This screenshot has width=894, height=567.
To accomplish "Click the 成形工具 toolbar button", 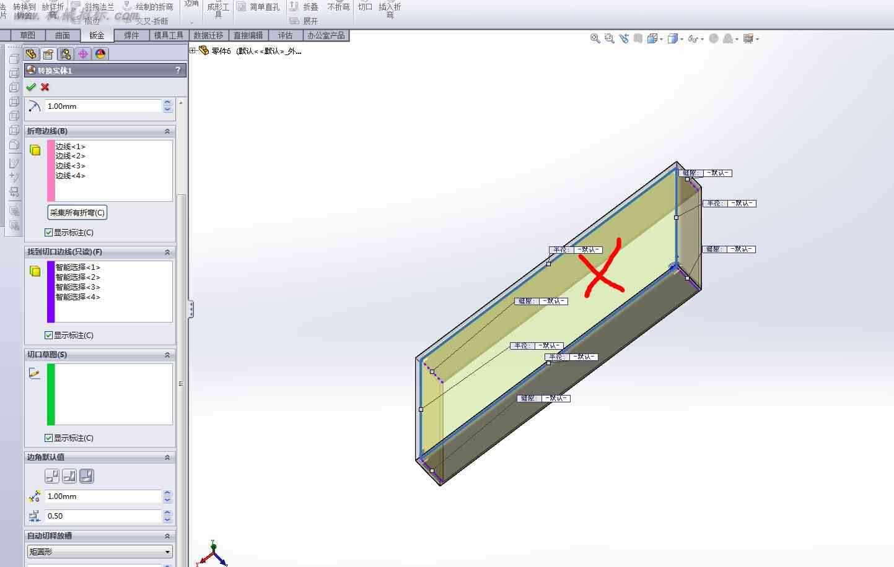I will coord(218,10).
